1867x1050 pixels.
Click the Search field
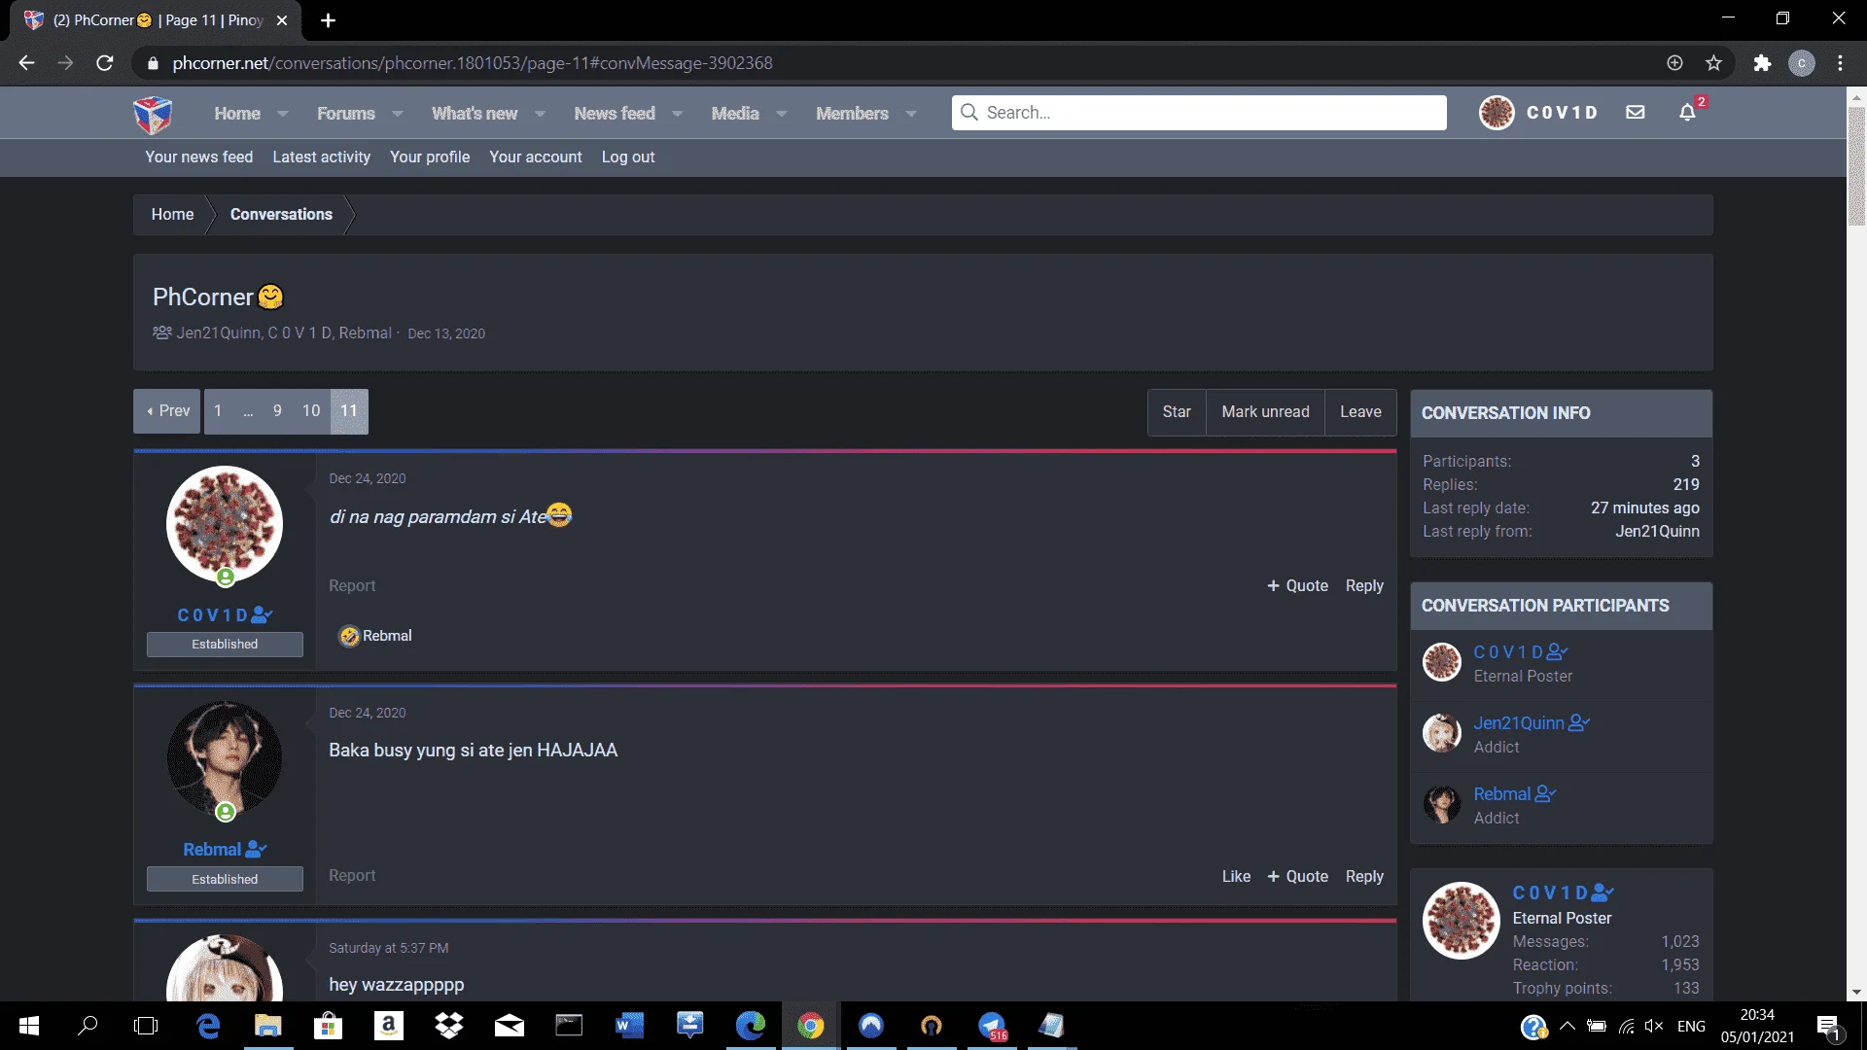(1199, 113)
